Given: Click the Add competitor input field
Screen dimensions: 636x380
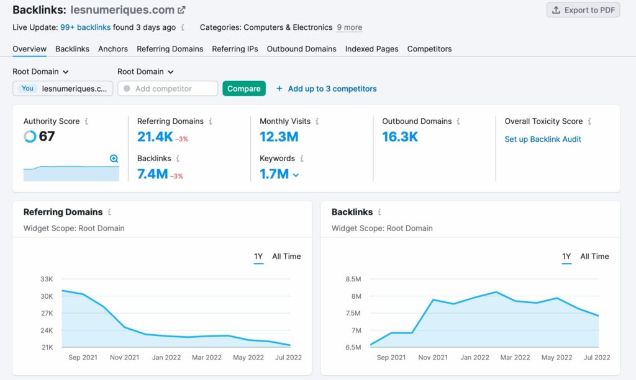Looking at the screenshot, I should click(x=168, y=89).
